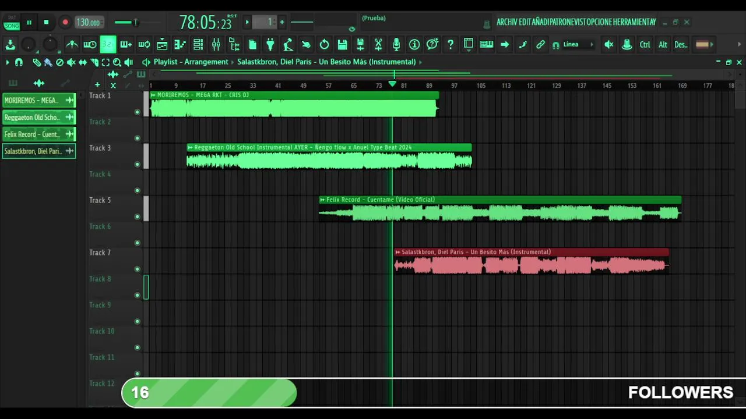Click the undo history circular arrow icon
Image resolution: width=746 pixels, height=419 pixels.
coord(324,44)
